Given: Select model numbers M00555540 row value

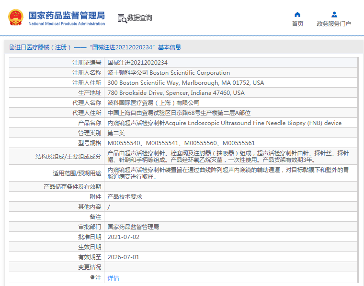Looking at the screenshot, I should pos(181,143).
